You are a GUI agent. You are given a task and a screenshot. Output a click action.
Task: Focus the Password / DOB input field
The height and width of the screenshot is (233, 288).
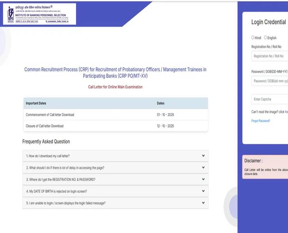click(269, 81)
